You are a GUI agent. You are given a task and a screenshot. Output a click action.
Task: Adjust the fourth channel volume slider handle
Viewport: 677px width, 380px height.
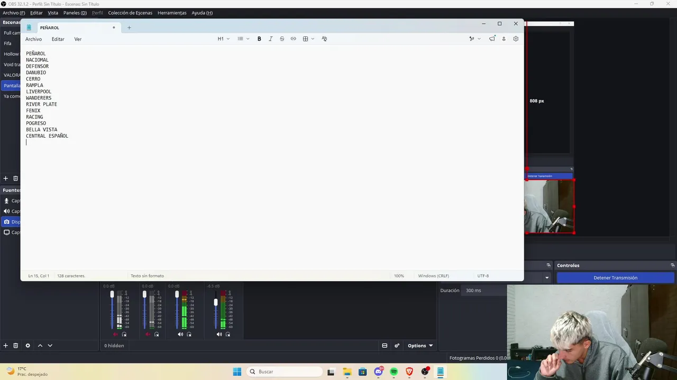click(x=215, y=302)
